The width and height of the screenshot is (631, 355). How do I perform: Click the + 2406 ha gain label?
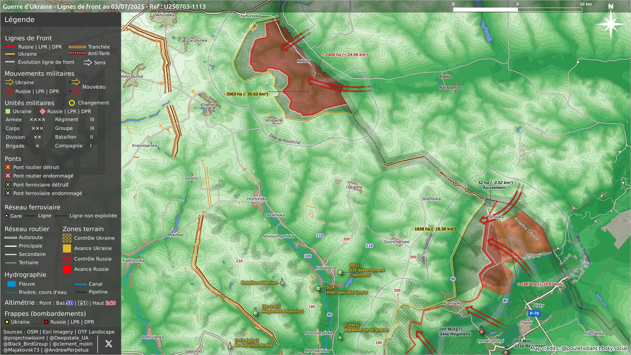tap(345, 55)
